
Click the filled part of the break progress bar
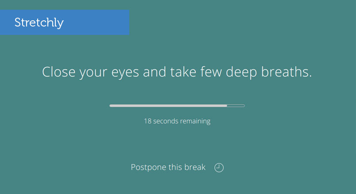tap(168, 106)
